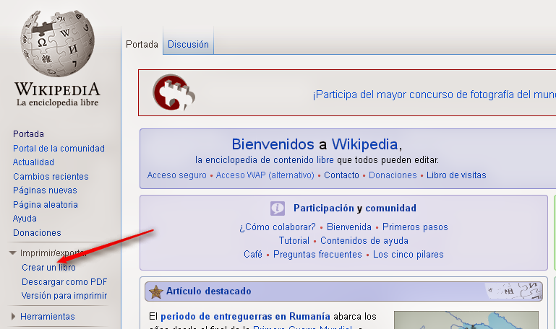
Task: Open Portal de la comunidad
Action: click(x=59, y=148)
